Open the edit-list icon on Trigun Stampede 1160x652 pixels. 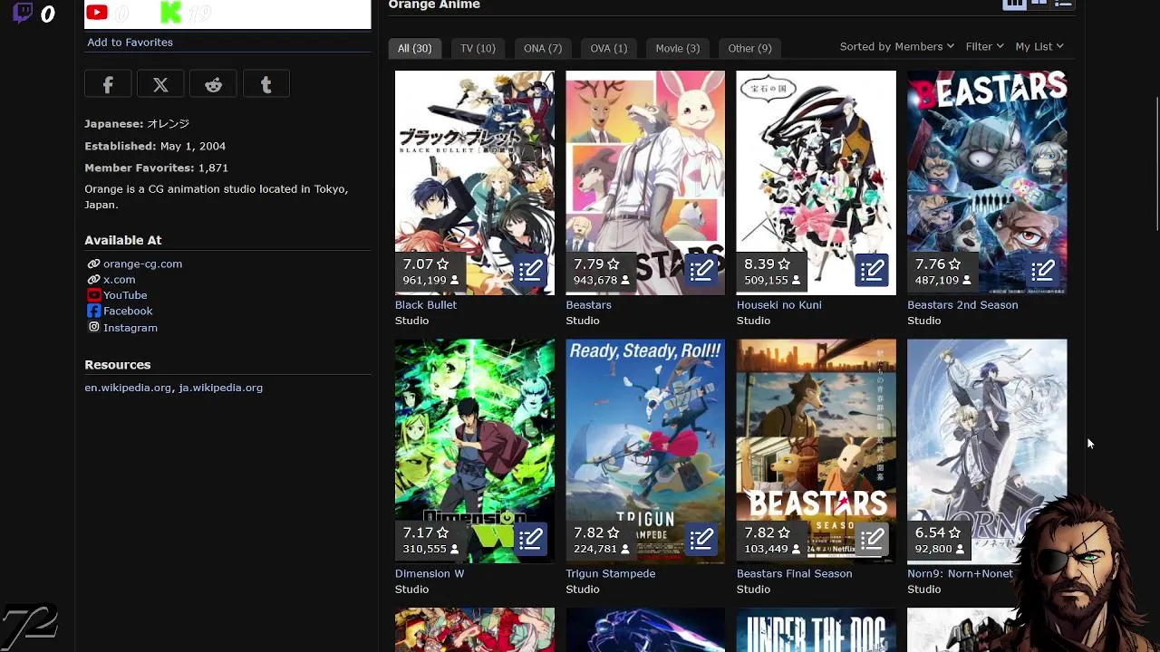click(701, 539)
